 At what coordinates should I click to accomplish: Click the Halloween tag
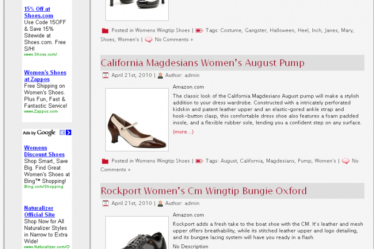pos(282,30)
